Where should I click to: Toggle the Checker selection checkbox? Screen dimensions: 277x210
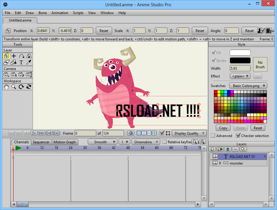(x=238, y=136)
